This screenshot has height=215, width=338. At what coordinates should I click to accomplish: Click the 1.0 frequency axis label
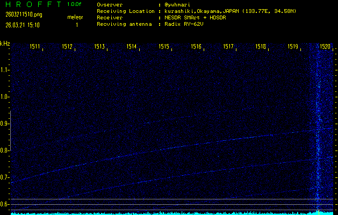tap(5, 97)
